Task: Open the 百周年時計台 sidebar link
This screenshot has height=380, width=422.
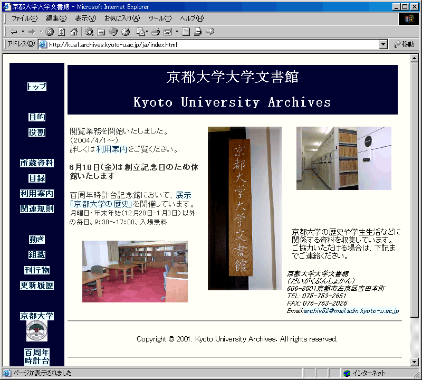Action: 37,357
